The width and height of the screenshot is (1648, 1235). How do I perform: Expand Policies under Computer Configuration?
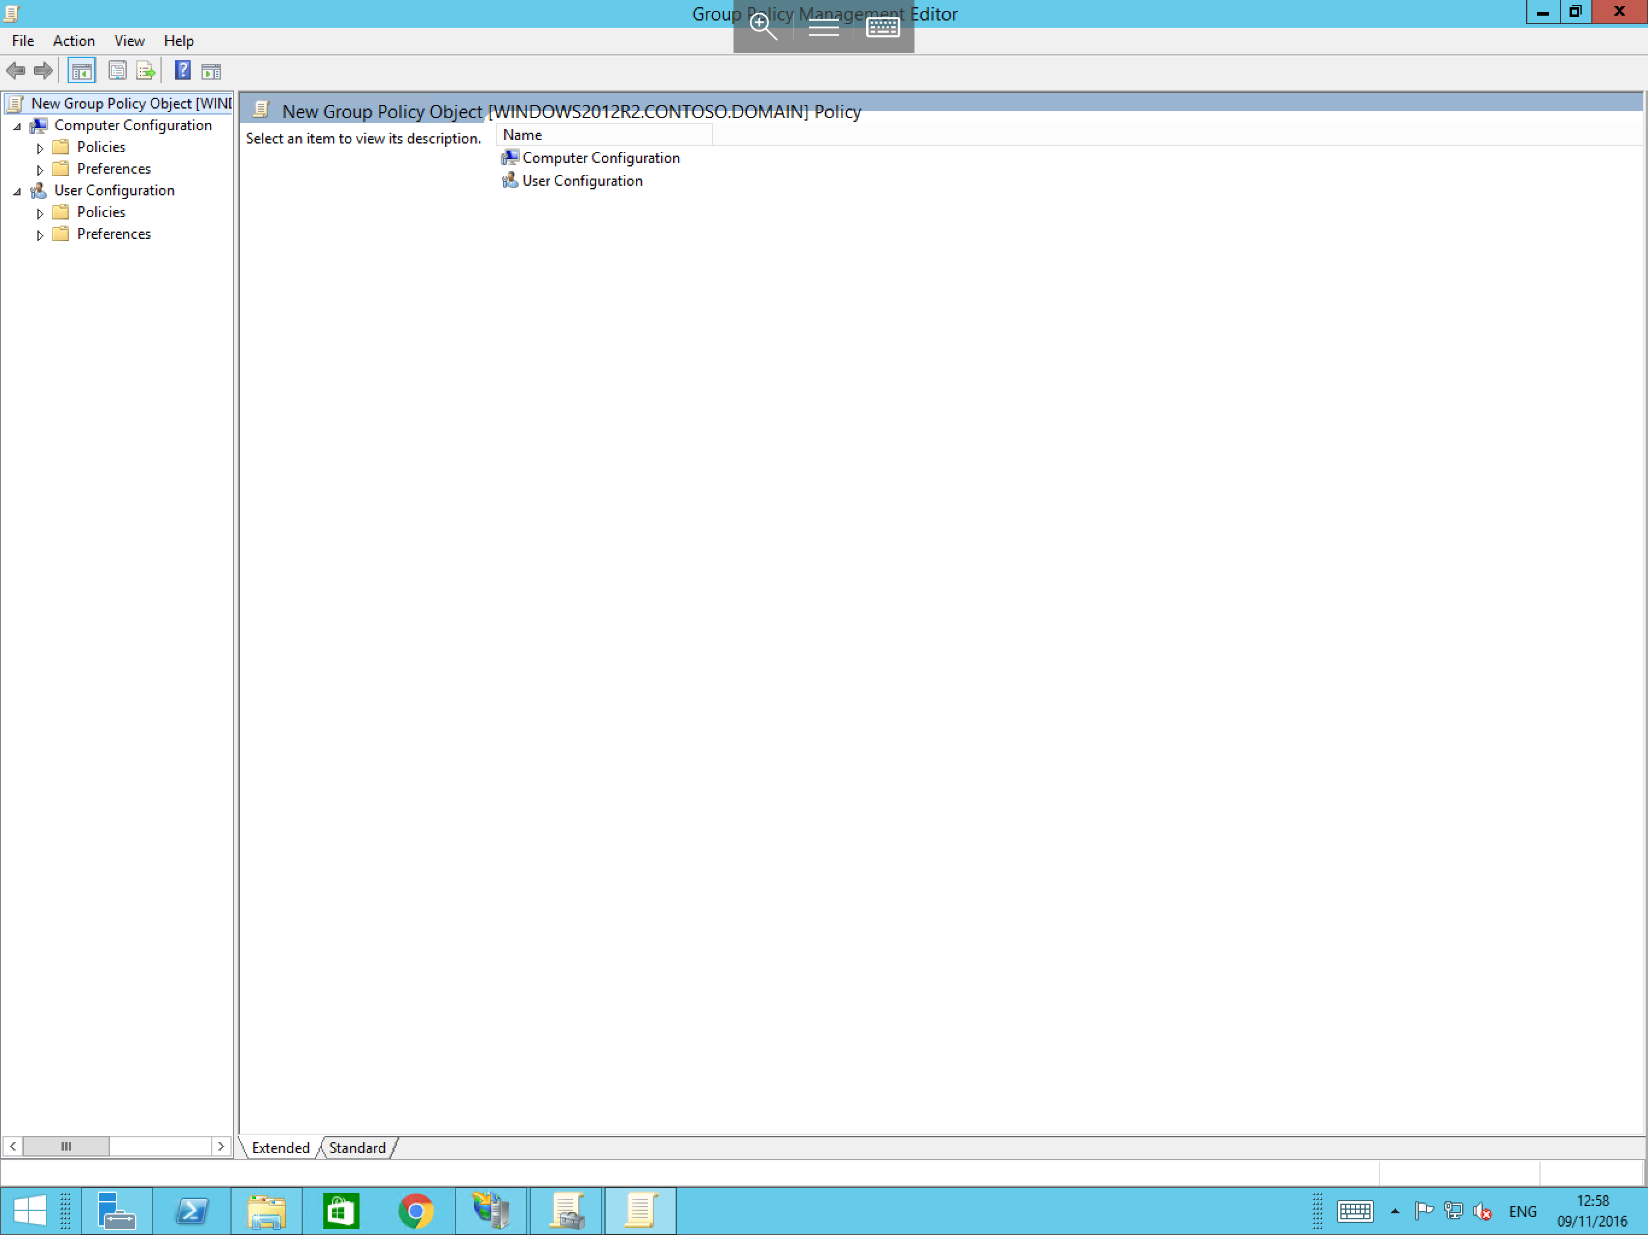[40, 148]
